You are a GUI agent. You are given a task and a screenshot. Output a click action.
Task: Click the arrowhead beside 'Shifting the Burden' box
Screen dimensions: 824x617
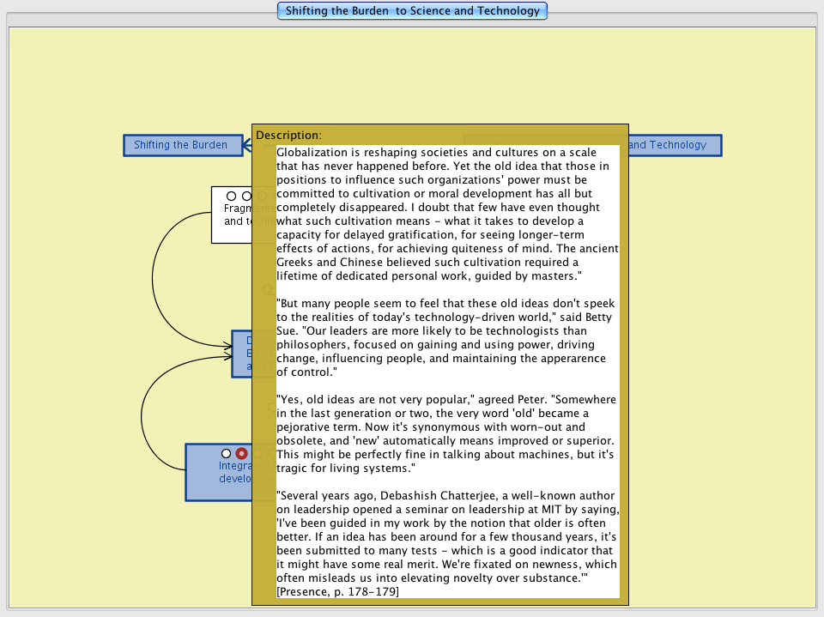tap(246, 146)
